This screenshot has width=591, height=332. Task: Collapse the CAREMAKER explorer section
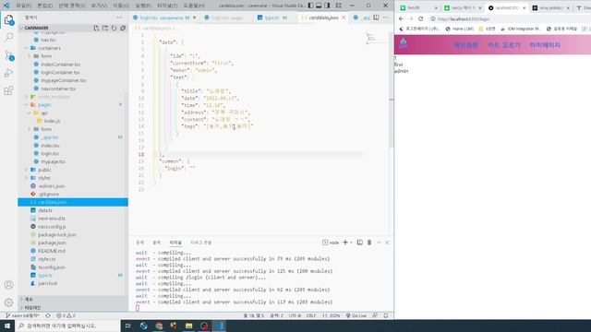pos(21,29)
